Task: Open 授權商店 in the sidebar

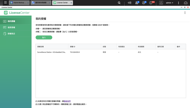Action: [x=11, y=34]
